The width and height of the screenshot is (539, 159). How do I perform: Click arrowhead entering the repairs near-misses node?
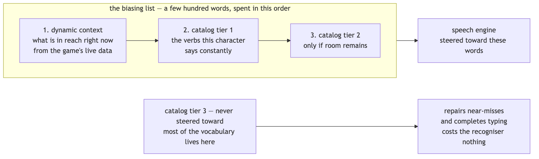(x=416, y=126)
